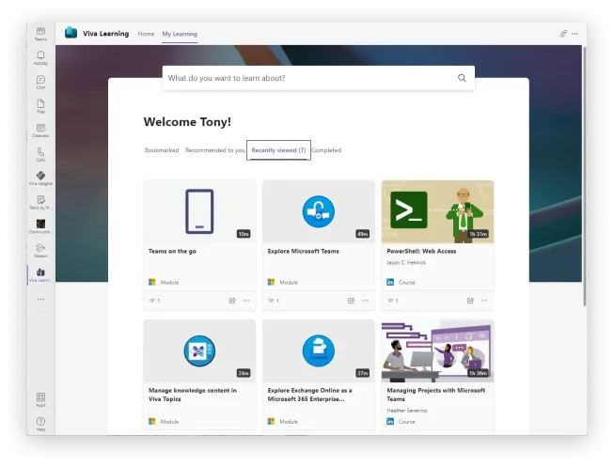Screen dimensions: 614x466
Task: Select the Bookmarked tab
Action: tap(162, 150)
